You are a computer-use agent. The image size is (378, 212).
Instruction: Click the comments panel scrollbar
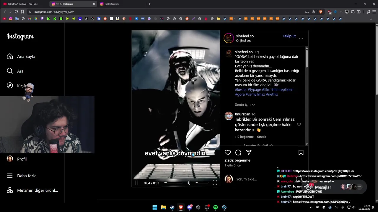pyautogui.click(x=307, y=59)
